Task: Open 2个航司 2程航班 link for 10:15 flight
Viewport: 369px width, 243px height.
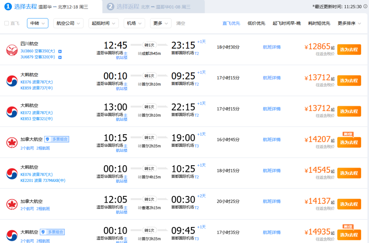Action: point(35,148)
